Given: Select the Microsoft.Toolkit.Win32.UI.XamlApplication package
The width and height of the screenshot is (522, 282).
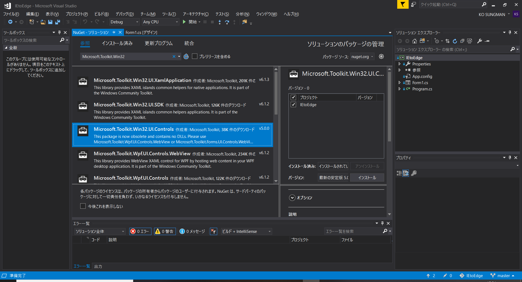Looking at the screenshot, I should [173, 86].
